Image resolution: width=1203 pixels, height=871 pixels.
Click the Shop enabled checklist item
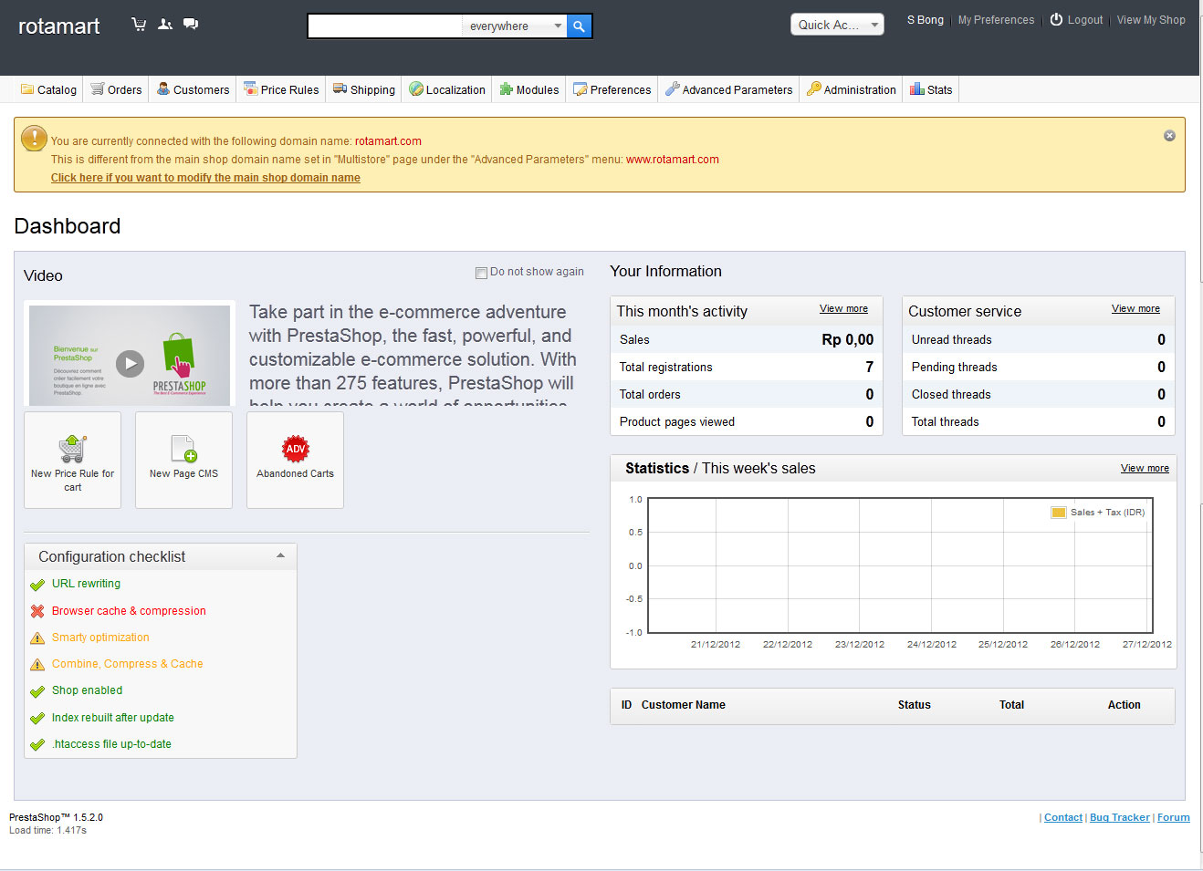[x=87, y=690]
